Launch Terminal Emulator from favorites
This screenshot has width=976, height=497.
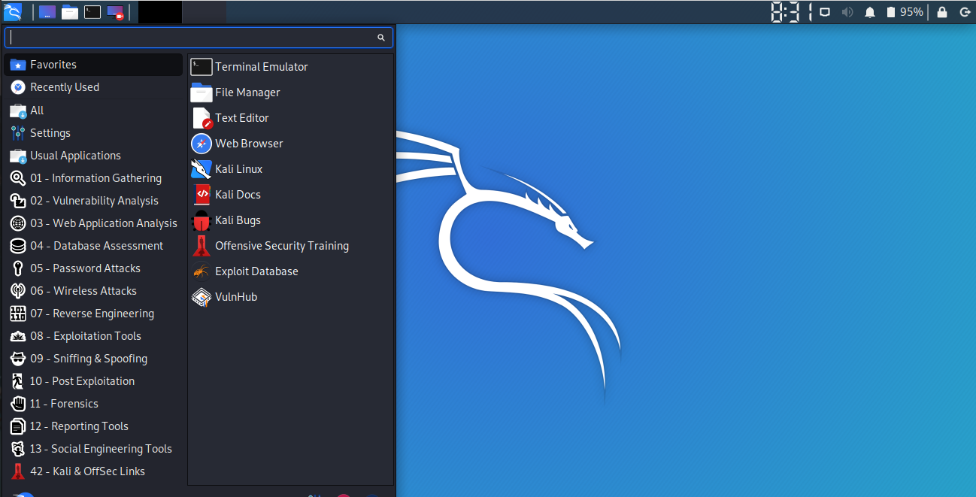290,67
